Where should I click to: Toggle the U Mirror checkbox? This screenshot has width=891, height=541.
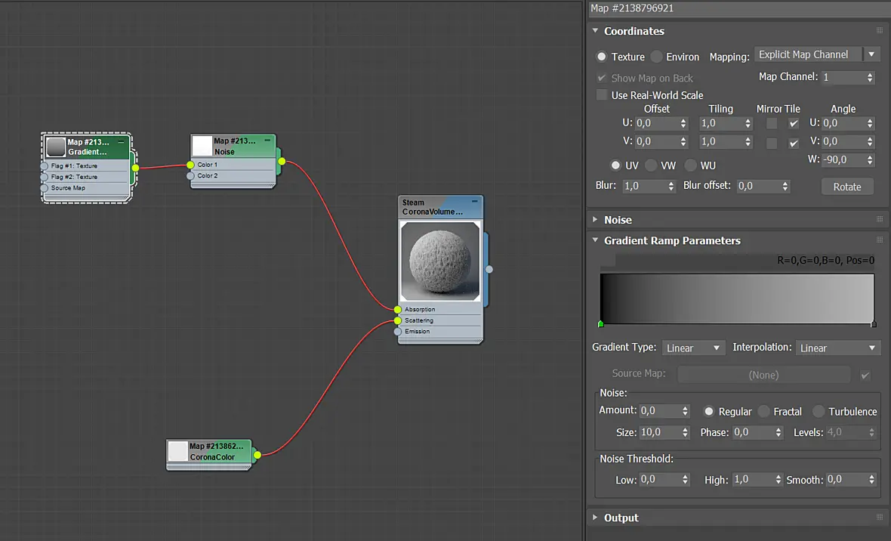tap(772, 123)
